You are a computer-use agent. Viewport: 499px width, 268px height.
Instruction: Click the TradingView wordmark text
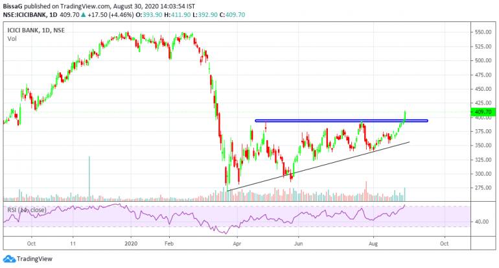click(x=34, y=259)
